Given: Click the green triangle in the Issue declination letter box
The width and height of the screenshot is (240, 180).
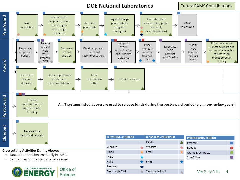Looking at the screenshot, I should 106,88.
